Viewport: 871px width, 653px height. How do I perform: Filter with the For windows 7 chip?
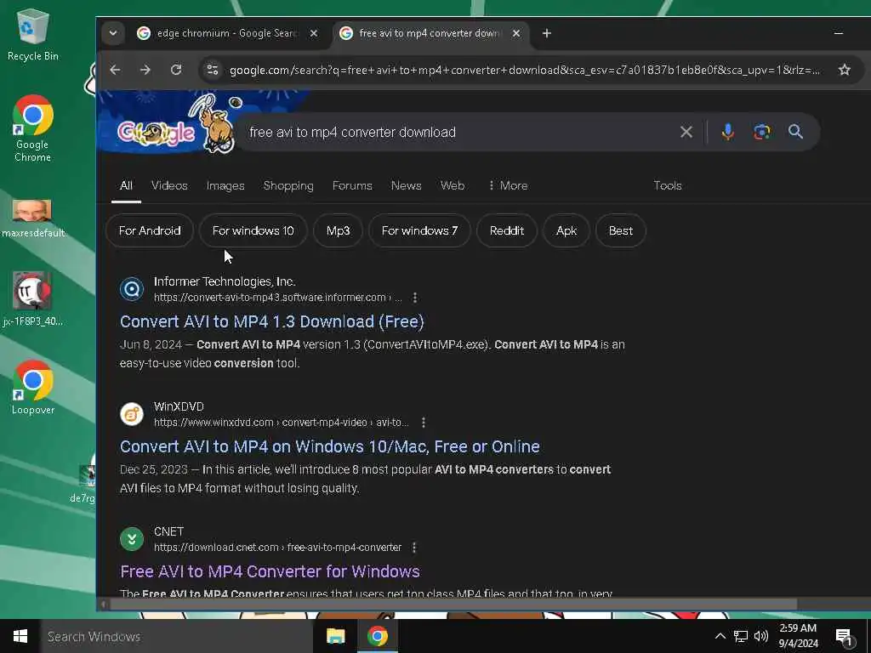tap(419, 230)
